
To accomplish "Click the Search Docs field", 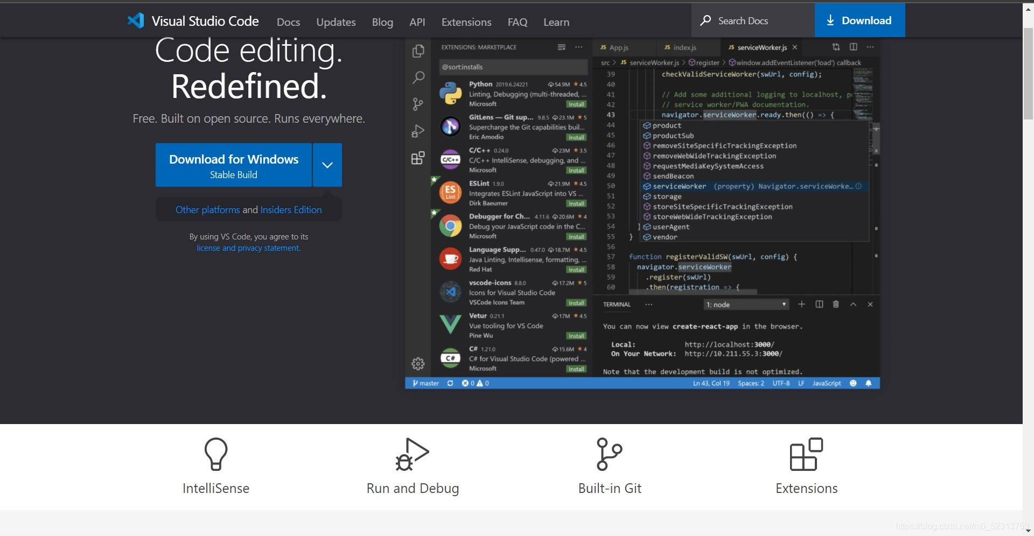I will click(x=753, y=20).
